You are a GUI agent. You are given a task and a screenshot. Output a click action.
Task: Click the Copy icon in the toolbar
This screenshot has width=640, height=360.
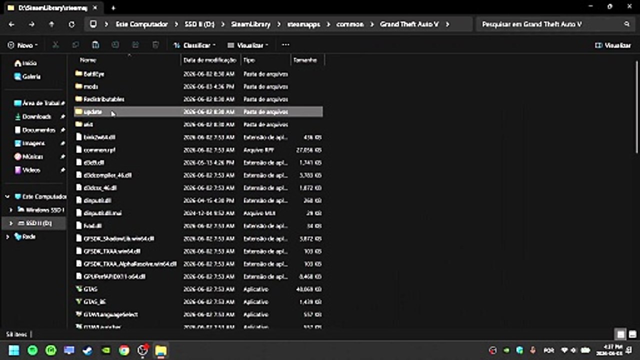tap(75, 45)
